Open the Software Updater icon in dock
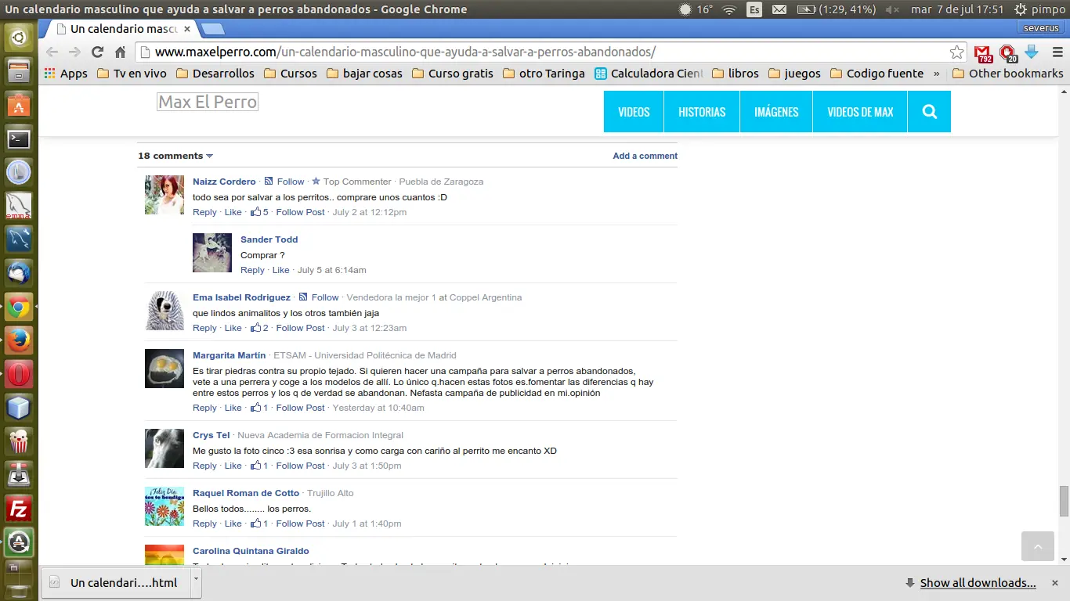1070x601 pixels. (x=19, y=542)
